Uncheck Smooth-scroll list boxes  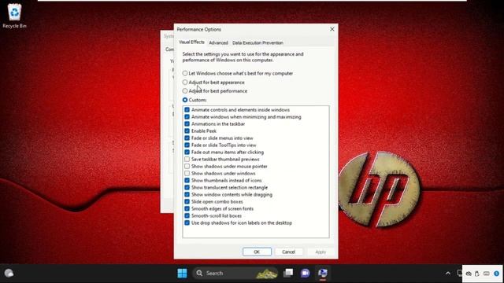click(187, 215)
